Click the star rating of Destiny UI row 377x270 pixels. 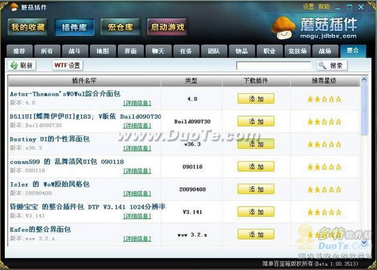point(324,144)
